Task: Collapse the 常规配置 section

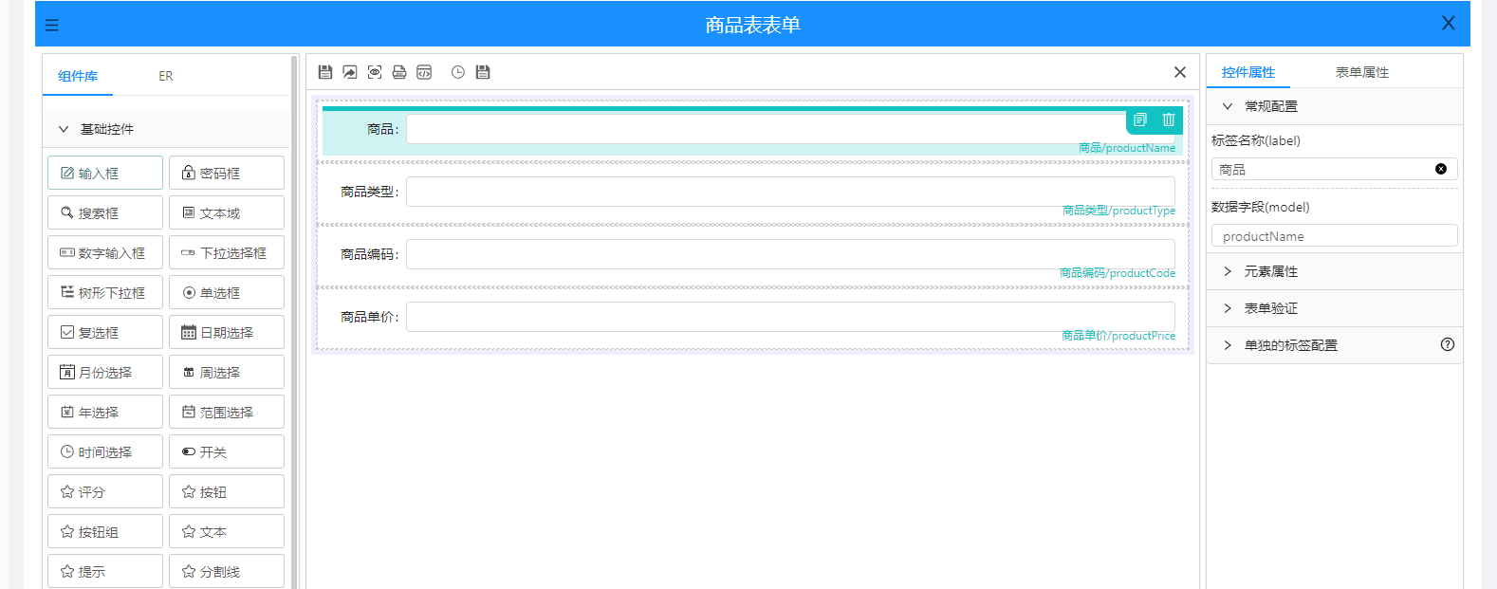Action: click(1228, 106)
